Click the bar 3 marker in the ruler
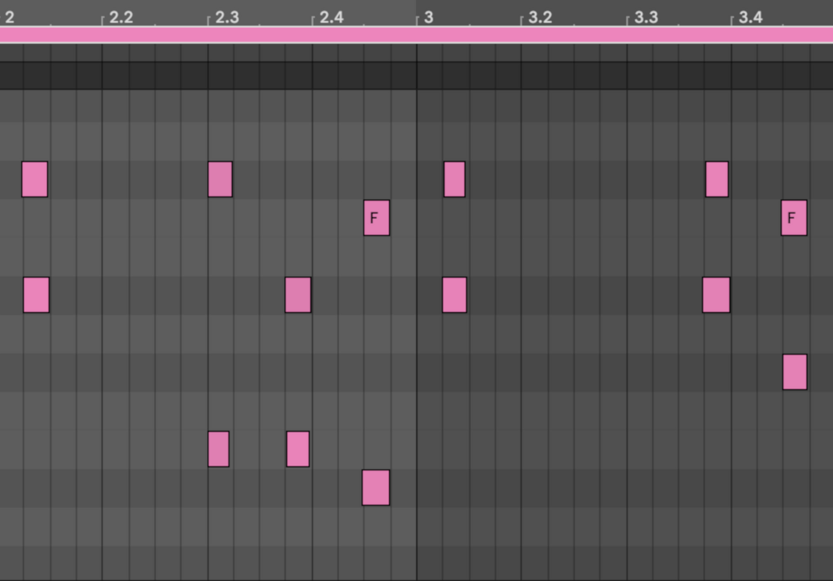This screenshot has height=581, width=833. coord(428,17)
